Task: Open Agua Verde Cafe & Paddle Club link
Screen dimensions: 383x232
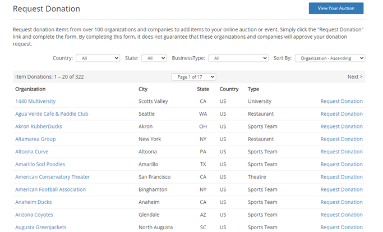Action: [52, 114]
